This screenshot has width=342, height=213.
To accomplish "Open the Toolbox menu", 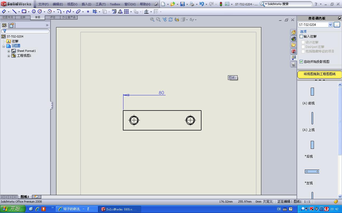I will 115,4.
